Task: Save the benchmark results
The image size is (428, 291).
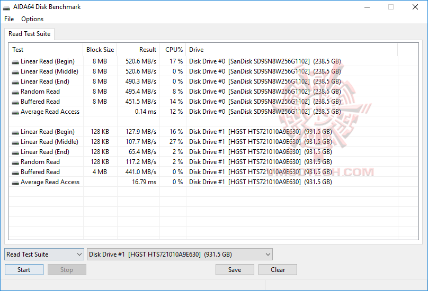Action: (235, 269)
